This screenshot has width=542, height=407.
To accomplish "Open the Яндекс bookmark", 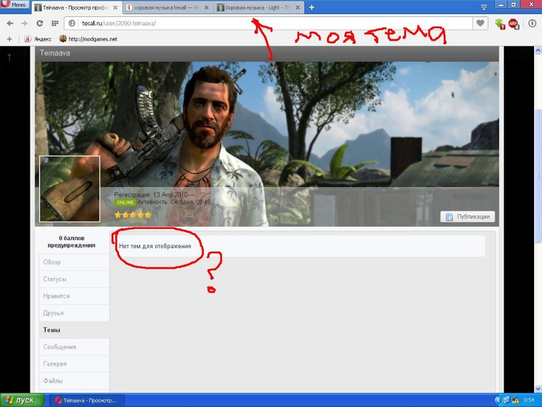I will [x=38, y=39].
